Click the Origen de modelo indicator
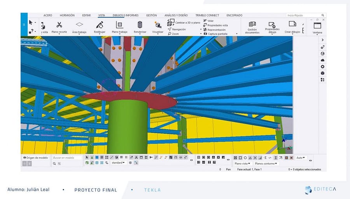350x199 pixels. click(36, 158)
